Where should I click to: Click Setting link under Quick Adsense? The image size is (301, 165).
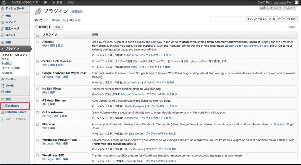(47, 116)
